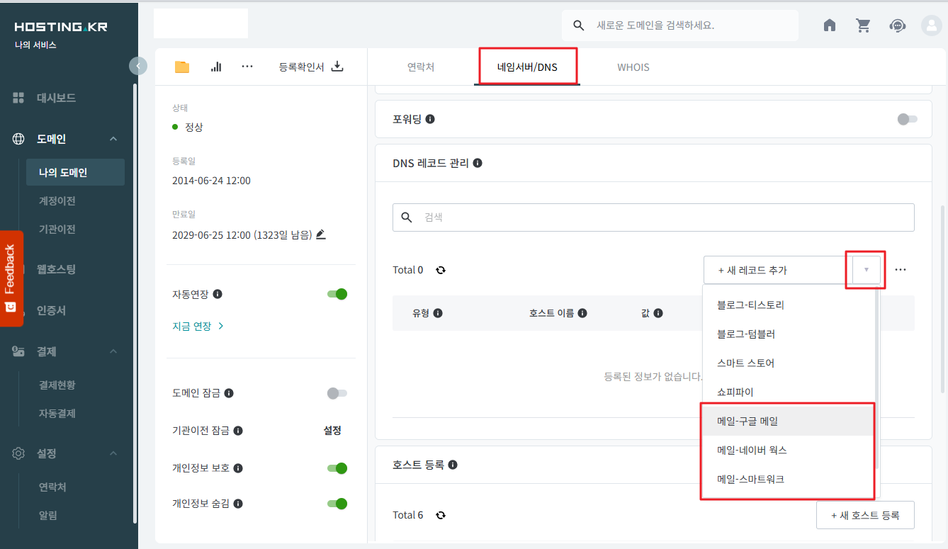Toggle the 포워딩 switch
Viewport: 948px width, 549px height.
pyautogui.click(x=906, y=119)
